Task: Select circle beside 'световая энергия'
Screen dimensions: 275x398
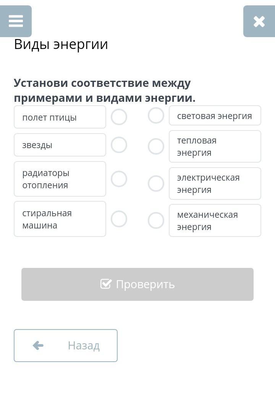Action: [156, 115]
